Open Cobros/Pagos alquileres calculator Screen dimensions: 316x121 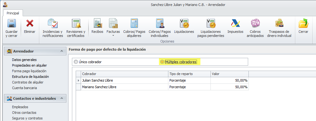click(x=134, y=28)
